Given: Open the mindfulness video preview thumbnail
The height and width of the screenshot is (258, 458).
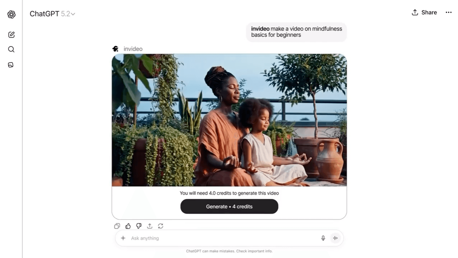Looking at the screenshot, I should pyautogui.click(x=229, y=120).
